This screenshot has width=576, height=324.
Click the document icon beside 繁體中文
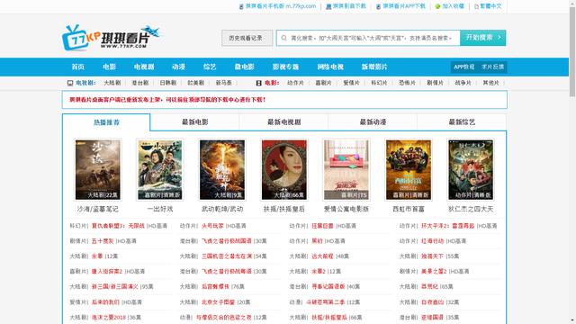[476, 6]
